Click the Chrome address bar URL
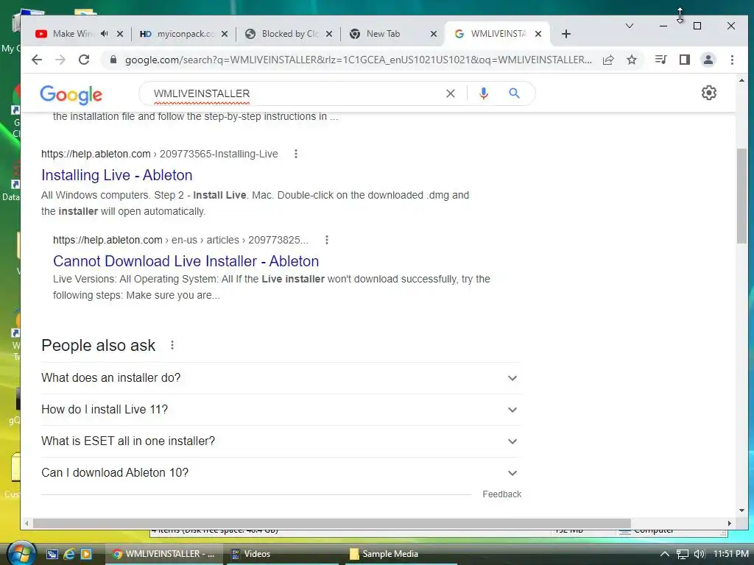 pos(359,60)
